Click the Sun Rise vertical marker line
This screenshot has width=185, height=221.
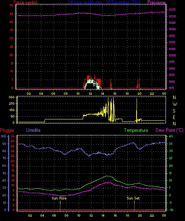click(x=60, y=205)
